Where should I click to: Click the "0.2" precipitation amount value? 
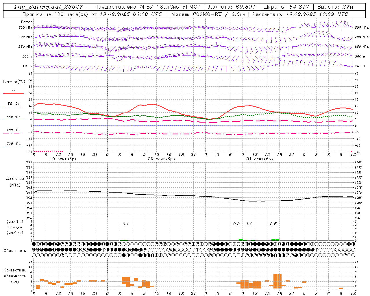[x=236, y=224]
